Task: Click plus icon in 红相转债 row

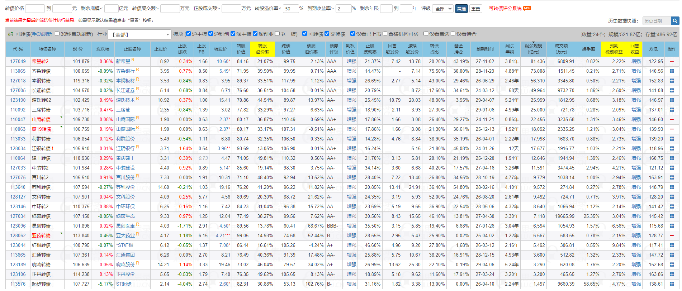Action: click(x=672, y=245)
